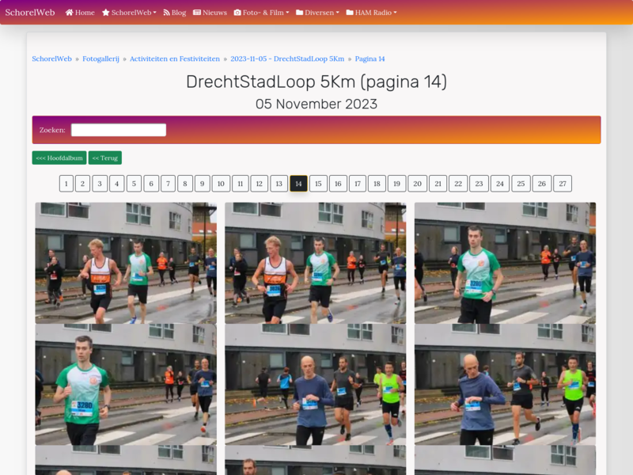Go to gallery page 15

tap(318, 184)
